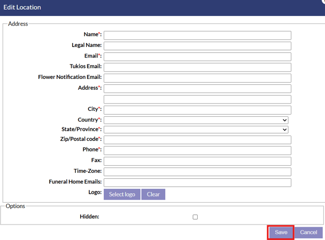
Task: Select the Flower Notification Email field
Action: click(197, 78)
